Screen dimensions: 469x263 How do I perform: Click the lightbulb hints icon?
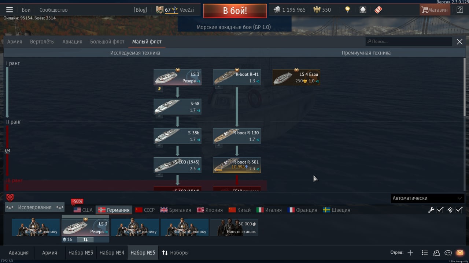click(347, 10)
